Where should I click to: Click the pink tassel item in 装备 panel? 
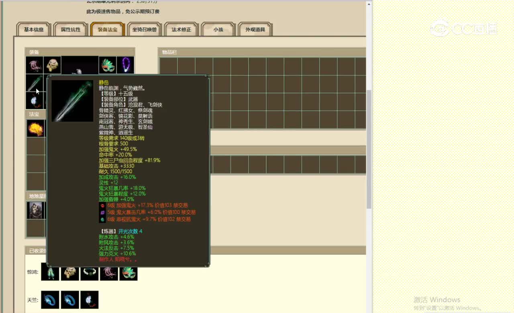click(x=35, y=65)
